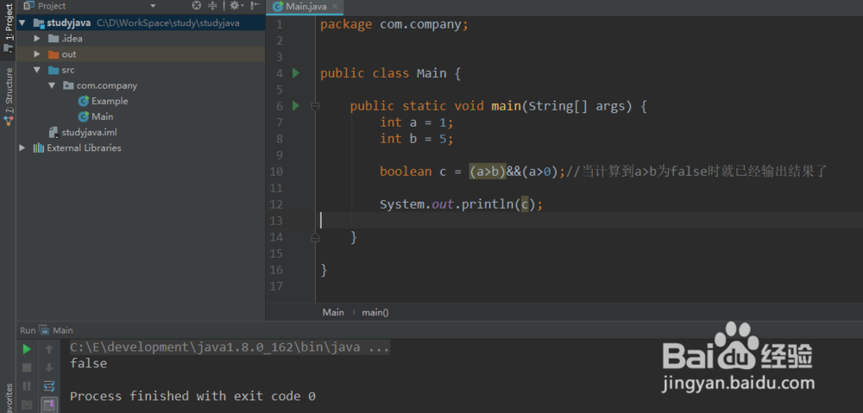Open the 1: Project side tab
The height and width of the screenshot is (413, 863).
(8, 28)
